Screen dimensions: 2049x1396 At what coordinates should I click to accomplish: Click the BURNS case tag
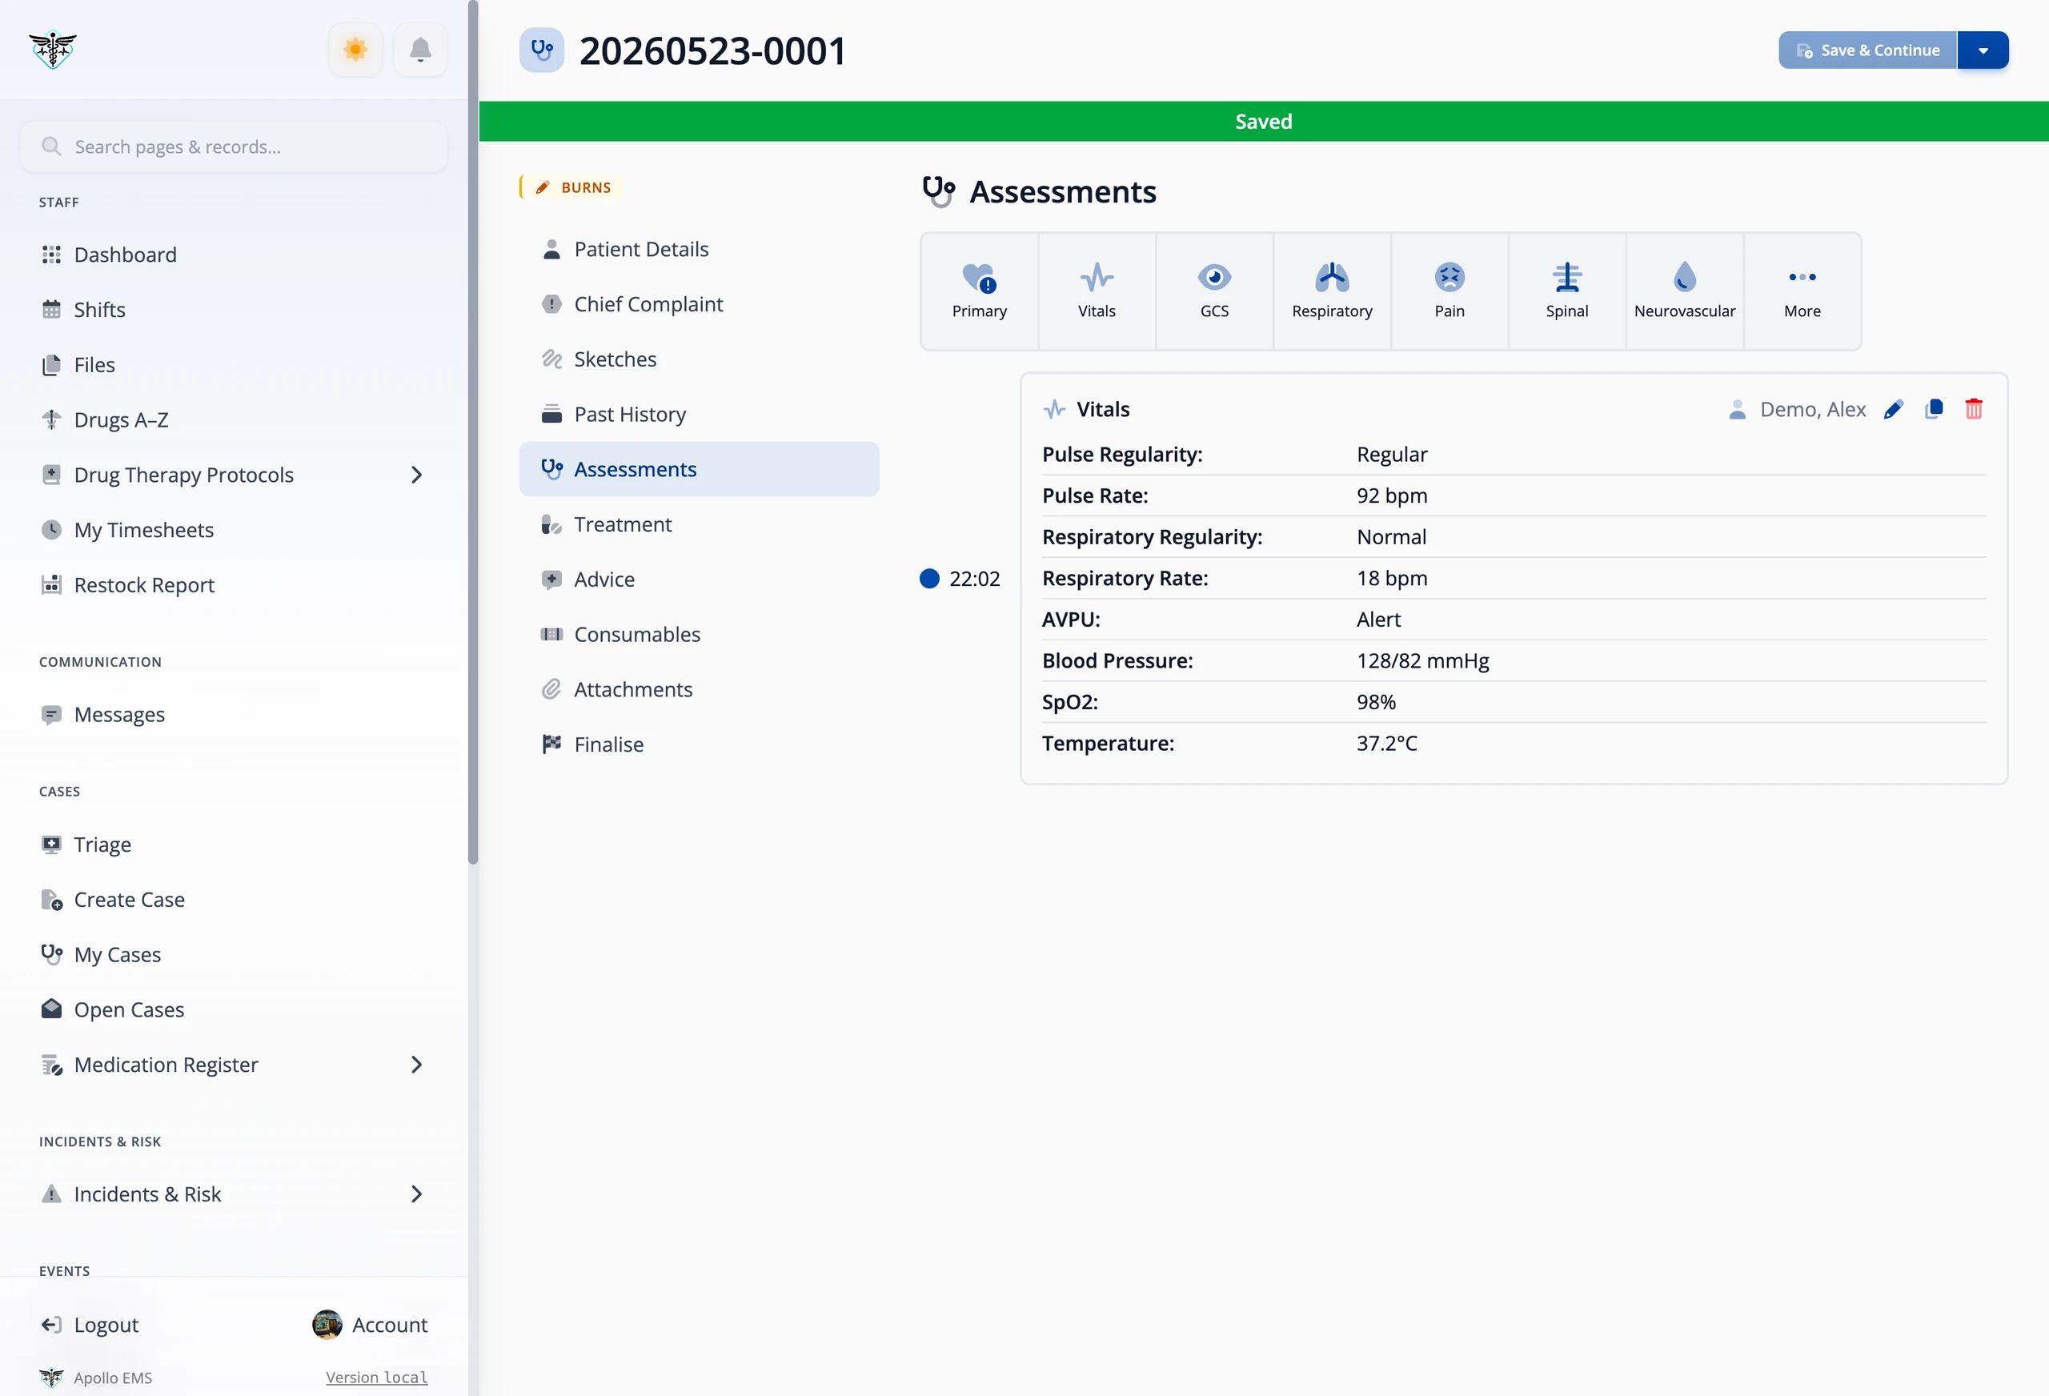[573, 188]
